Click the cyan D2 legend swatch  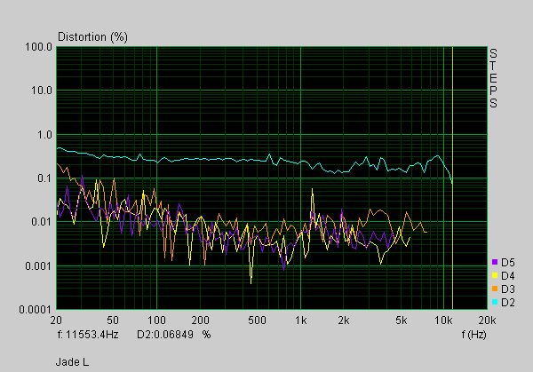(x=495, y=302)
